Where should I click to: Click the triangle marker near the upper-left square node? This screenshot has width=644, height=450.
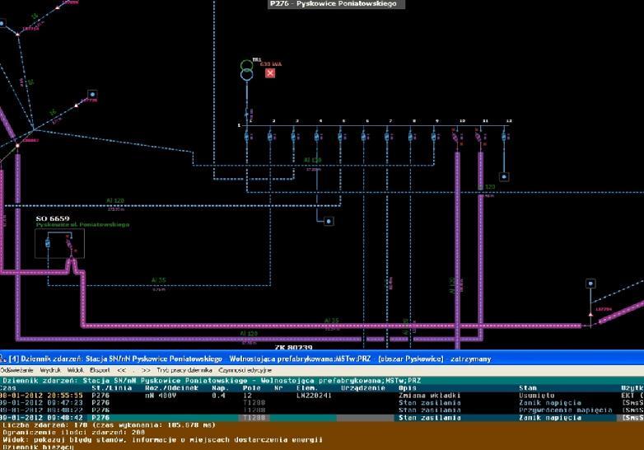76,105
